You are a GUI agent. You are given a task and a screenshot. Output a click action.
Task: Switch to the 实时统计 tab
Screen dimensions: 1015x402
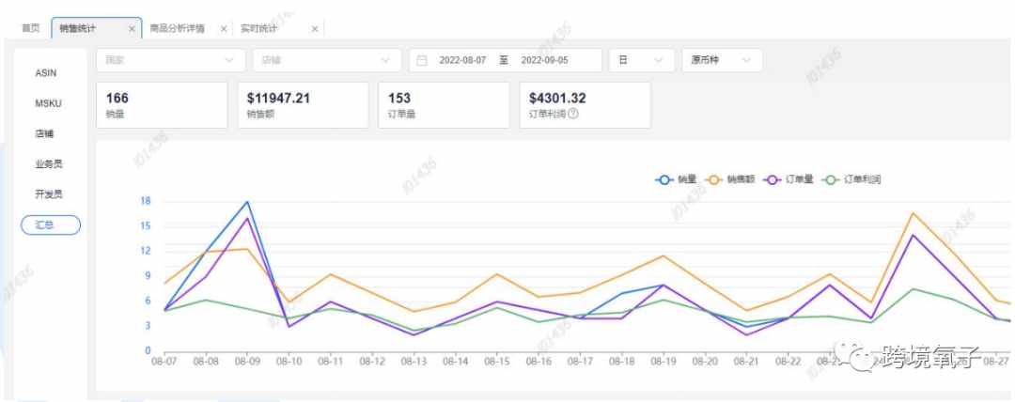click(x=259, y=28)
